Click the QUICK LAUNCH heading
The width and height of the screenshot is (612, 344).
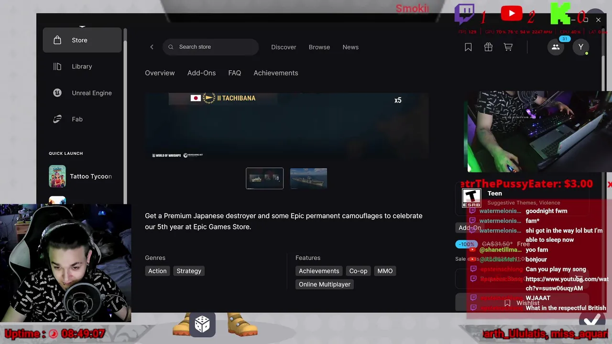pyautogui.click(x=66, y=153)
